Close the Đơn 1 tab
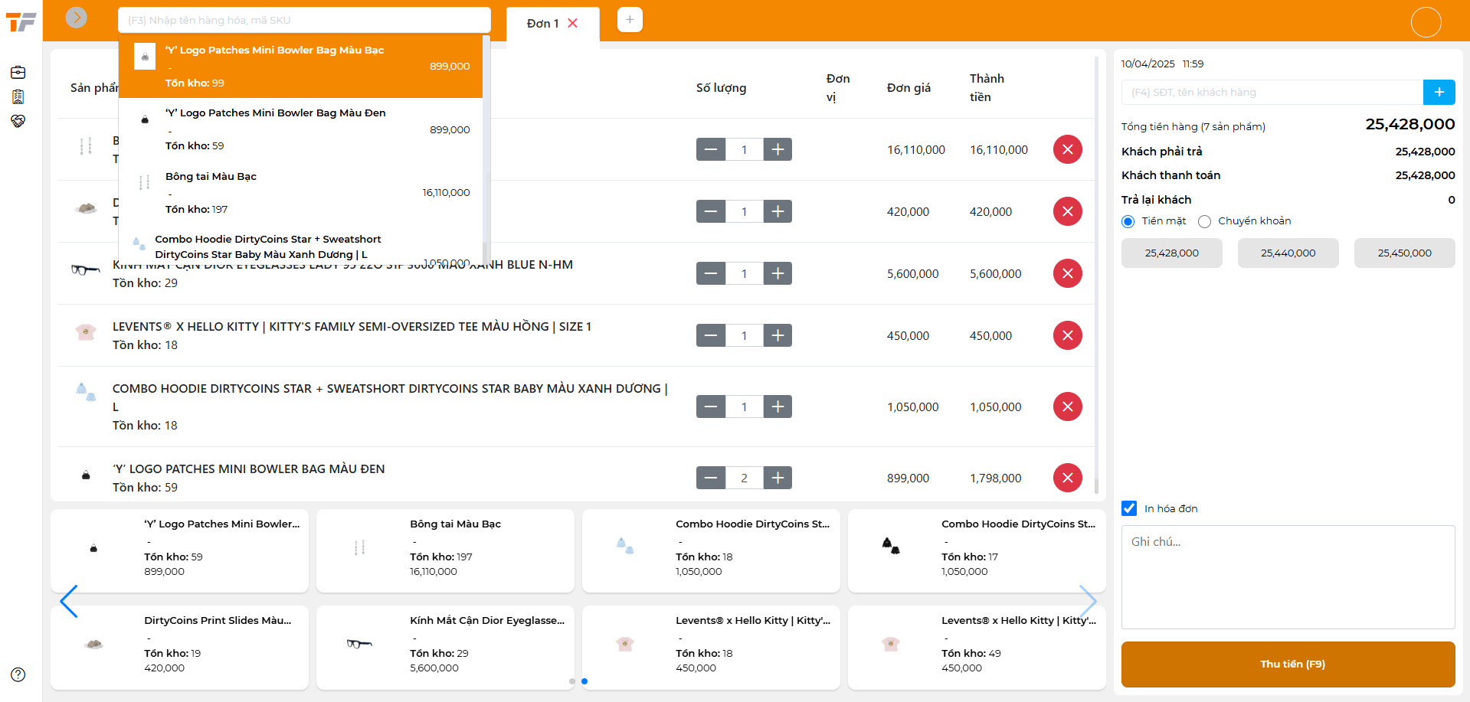Viewport: 1470px width, 702px height. point(572,23)
